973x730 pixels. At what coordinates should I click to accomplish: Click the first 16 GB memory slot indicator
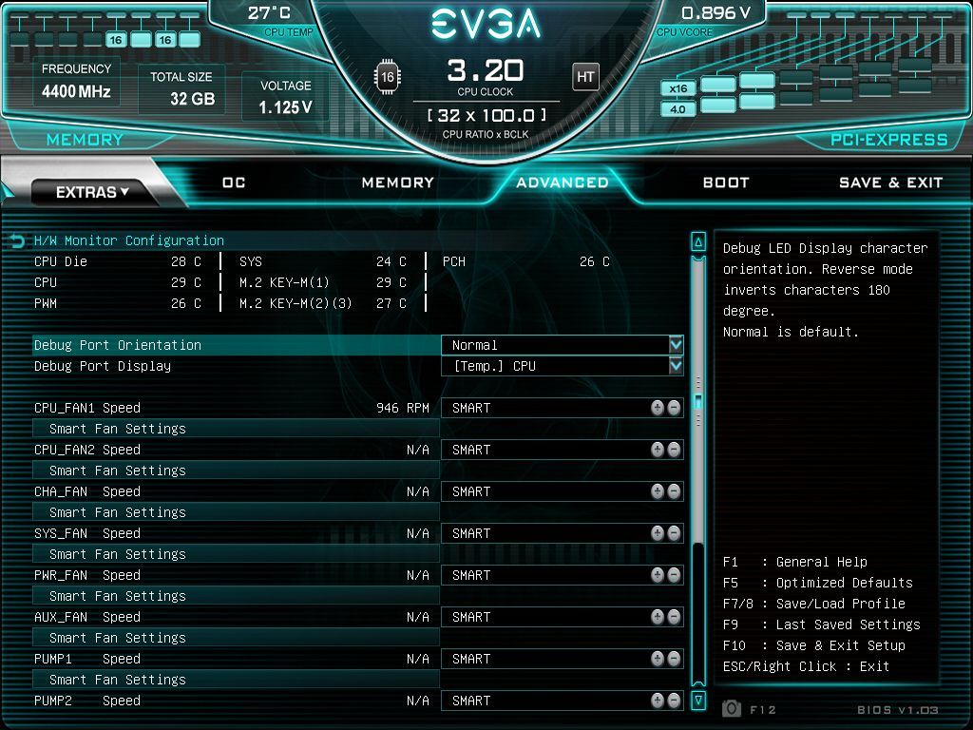point(116,40)
